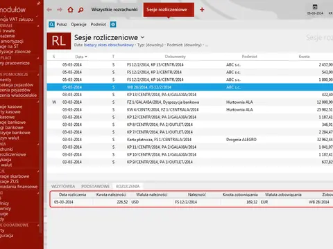333x249 pixels.
Task: Open the ZUS sidebar item
Action: tap(9, 181)
